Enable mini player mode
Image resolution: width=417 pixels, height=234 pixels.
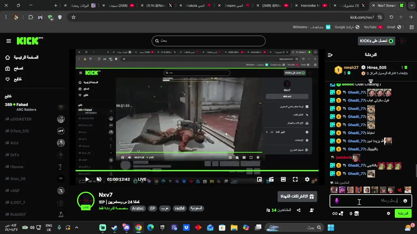(271, 179)
